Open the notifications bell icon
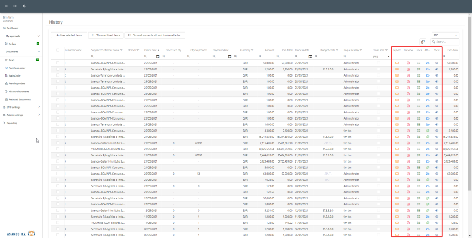 tap(24, 6)
